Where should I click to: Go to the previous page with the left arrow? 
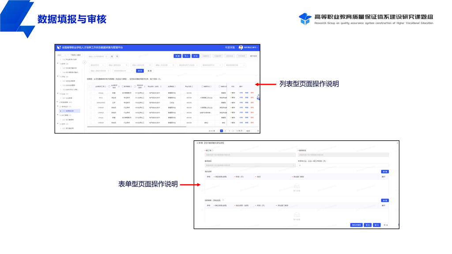click(218, 131)
